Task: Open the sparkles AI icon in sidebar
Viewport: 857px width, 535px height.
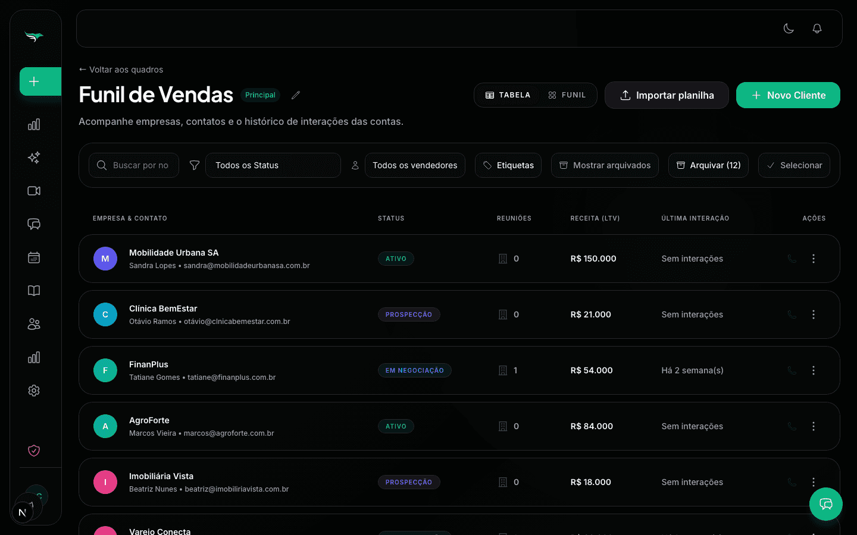Action: (34, 158)
